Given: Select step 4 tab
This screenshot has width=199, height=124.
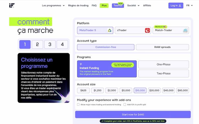Looking at the screenshot, I should 62,44.
